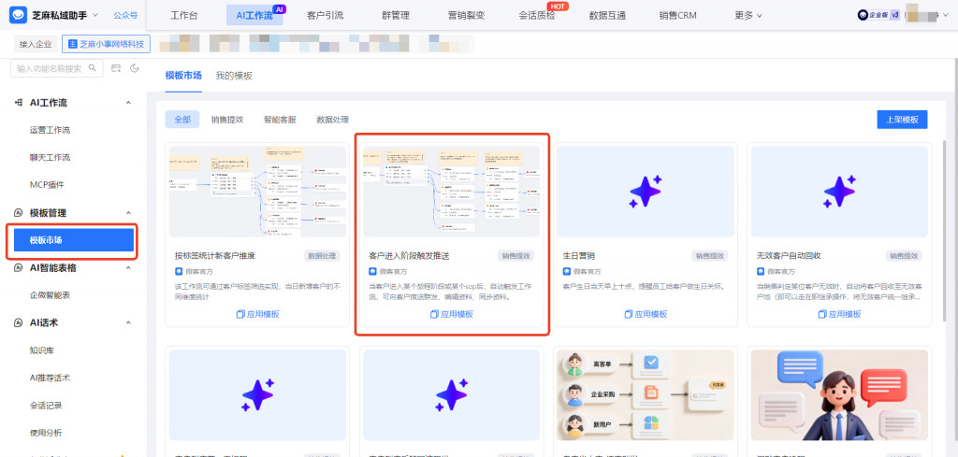This screenshot has height=457, width=958.
Task: Click the sparkle thumbnail of 生日营销
Action: point(646,191)
